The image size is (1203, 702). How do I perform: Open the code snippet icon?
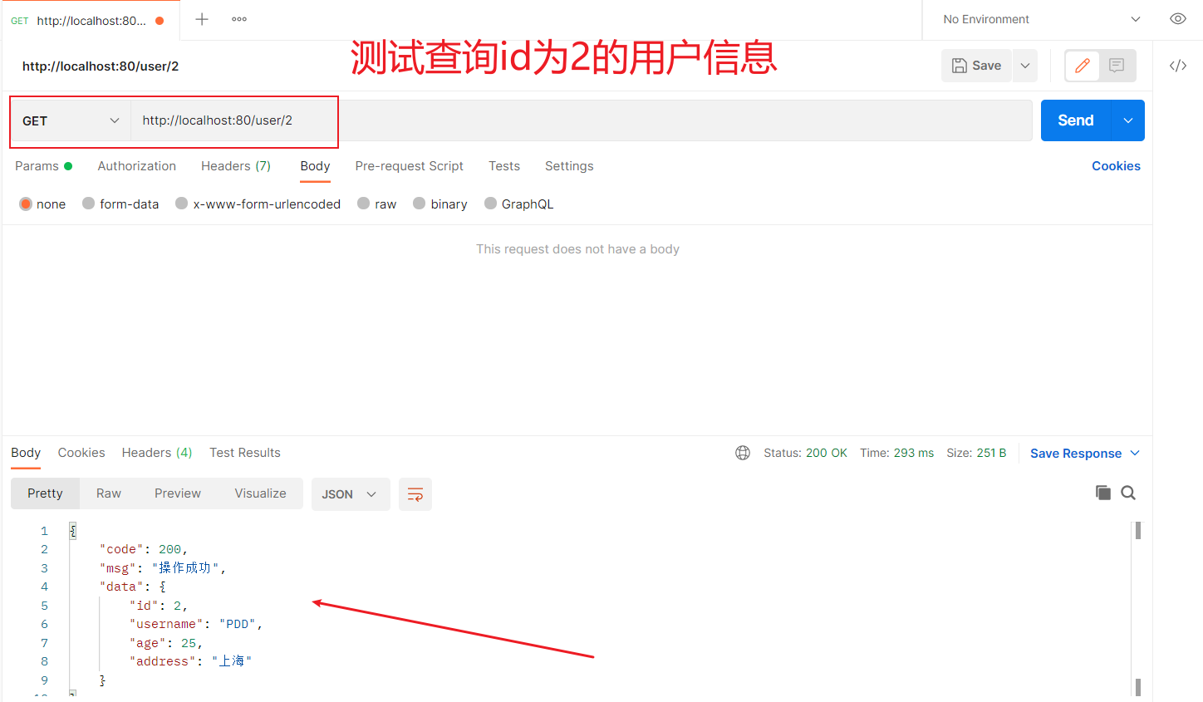click(x=1178, y=66)
